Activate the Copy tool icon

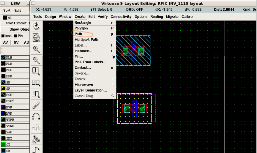pos(36,83)
